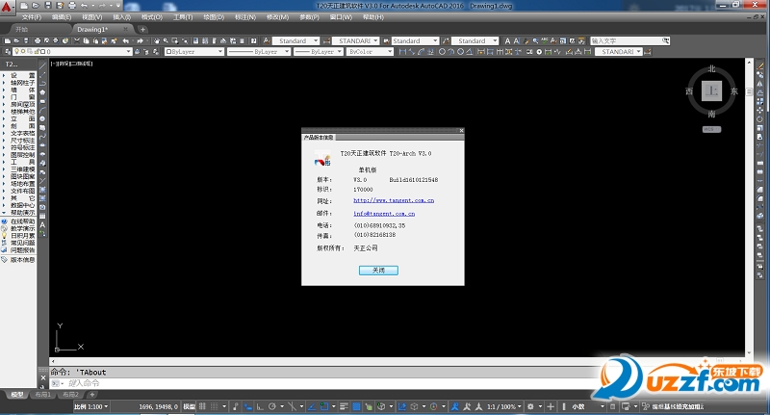Click the Help question-mark icon in toolbar
Screen dimensions: 770x415
(254, 40)
